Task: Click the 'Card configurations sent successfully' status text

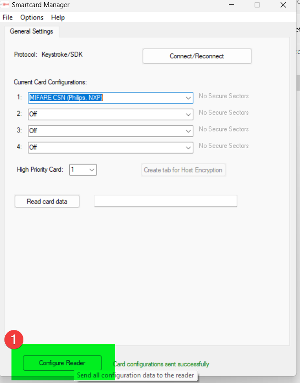Action: 162,364
